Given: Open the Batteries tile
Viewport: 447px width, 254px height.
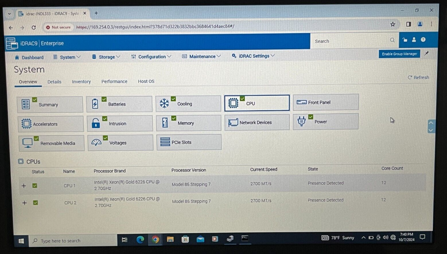Looking at the screenshot, I should tap(119, 104).
